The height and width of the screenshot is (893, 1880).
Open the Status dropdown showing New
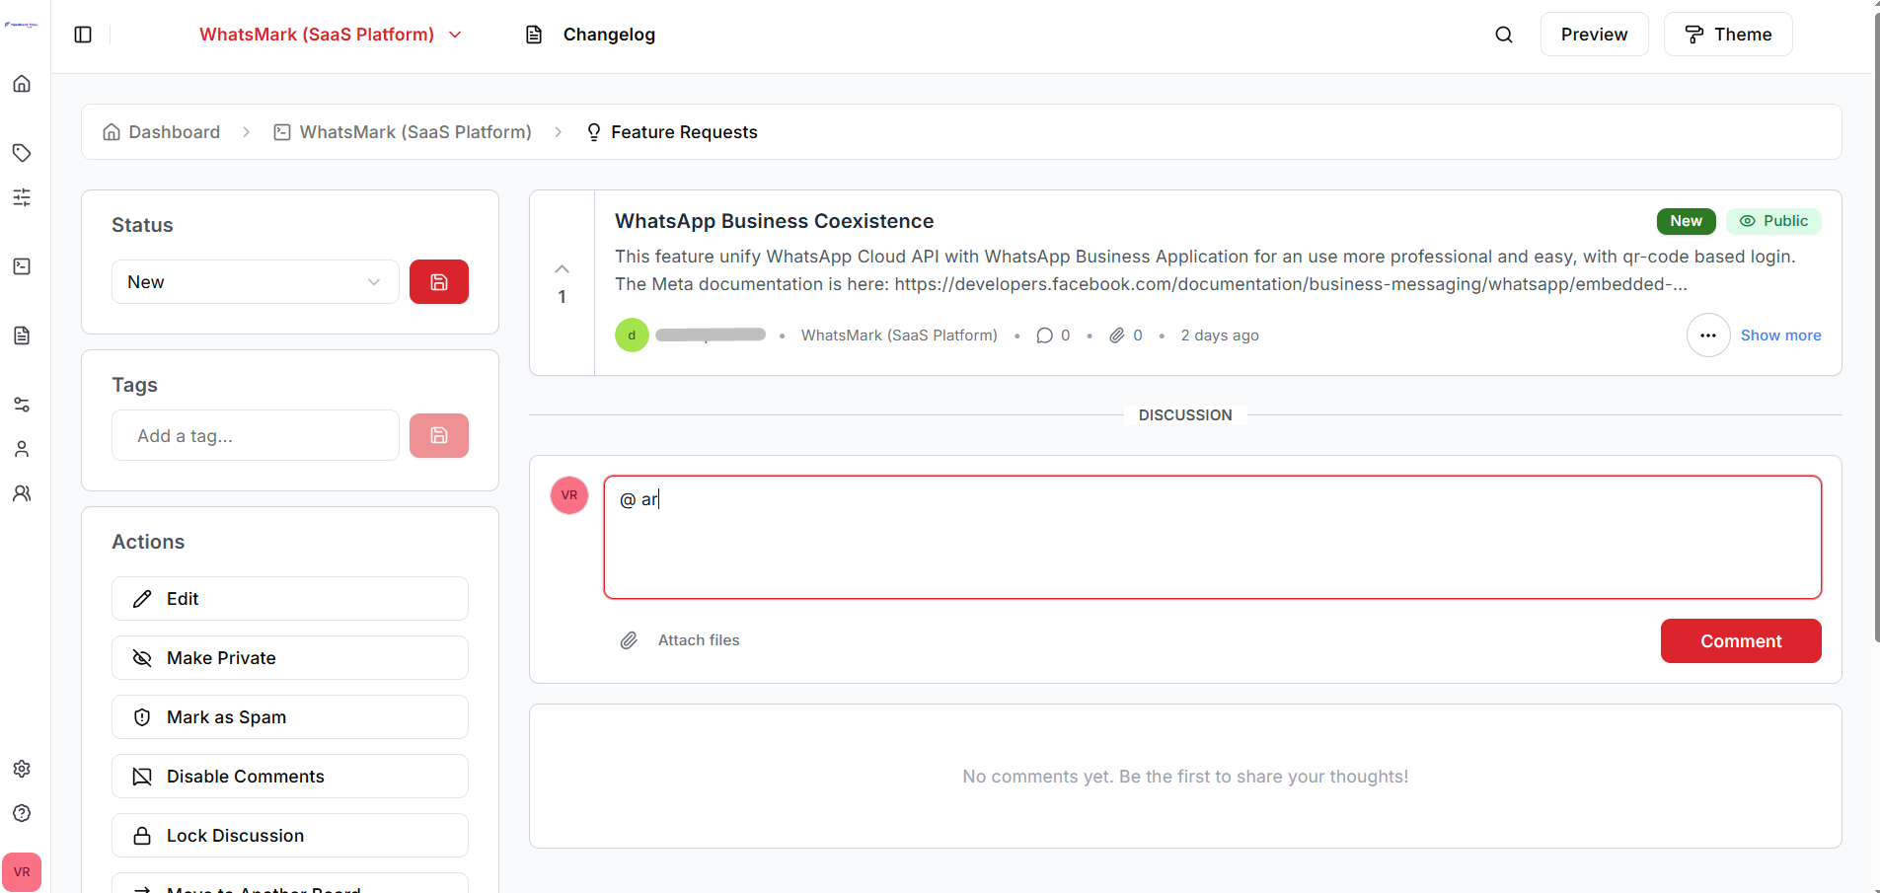point(255,281)
